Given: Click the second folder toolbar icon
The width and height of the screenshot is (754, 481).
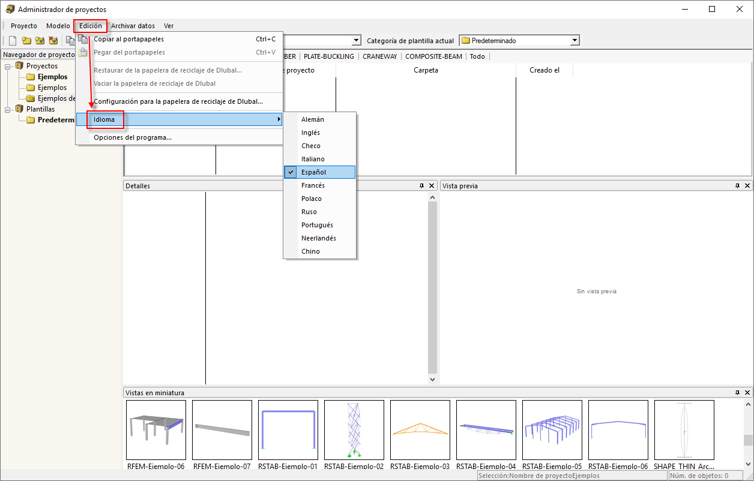Looking at the screenshot, I should tap(26, 41).
